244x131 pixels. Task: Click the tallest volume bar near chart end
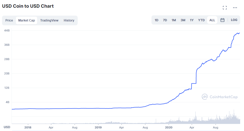[x=234, y=117]
